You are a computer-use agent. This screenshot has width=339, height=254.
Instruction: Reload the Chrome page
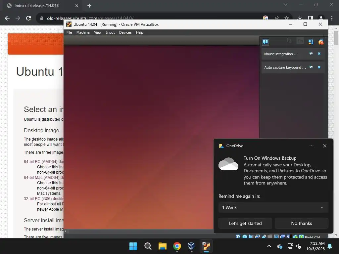(28, 18)
